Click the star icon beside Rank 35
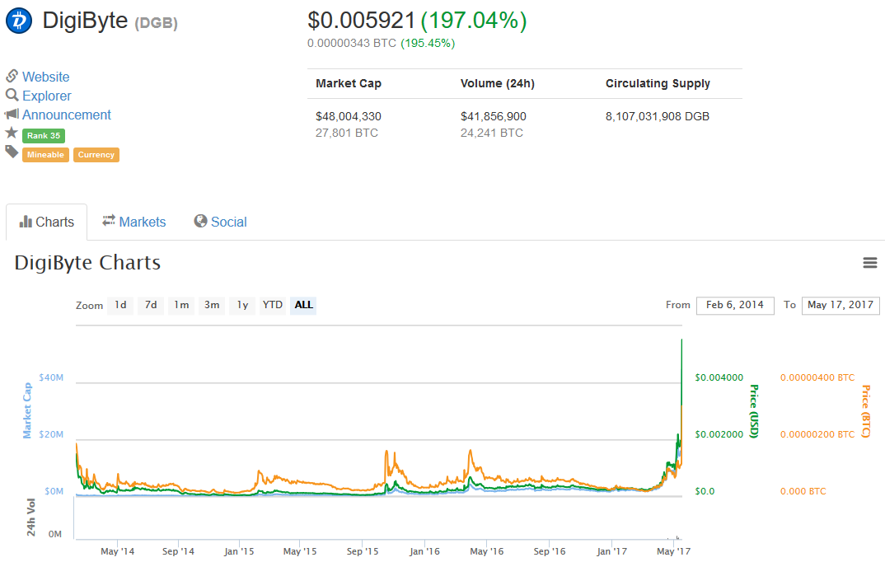The height and width of the screenshot is (562, 885). click(12, 133)
